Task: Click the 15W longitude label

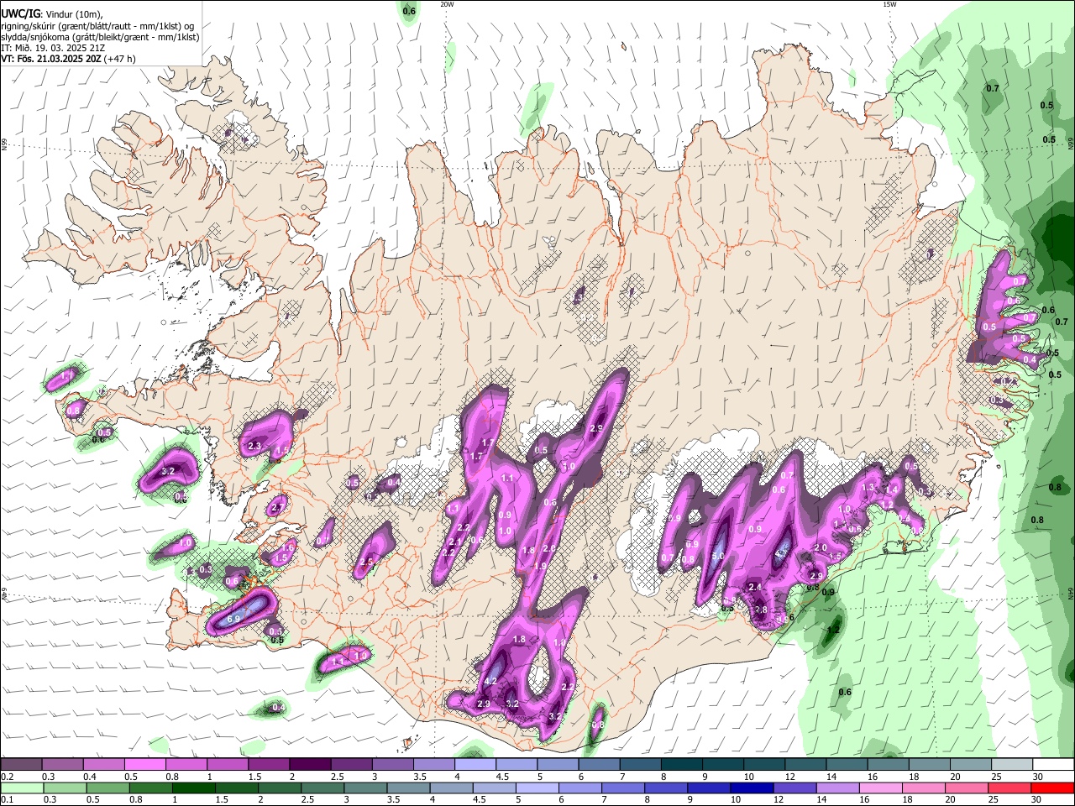Action: [889, 4]
